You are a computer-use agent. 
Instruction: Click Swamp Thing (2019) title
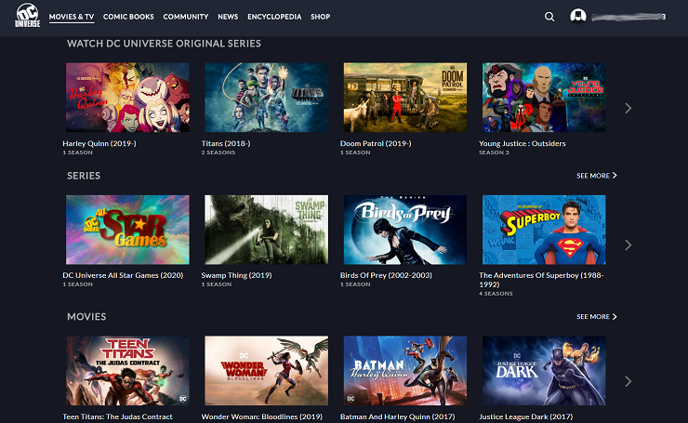pos(236,275)
